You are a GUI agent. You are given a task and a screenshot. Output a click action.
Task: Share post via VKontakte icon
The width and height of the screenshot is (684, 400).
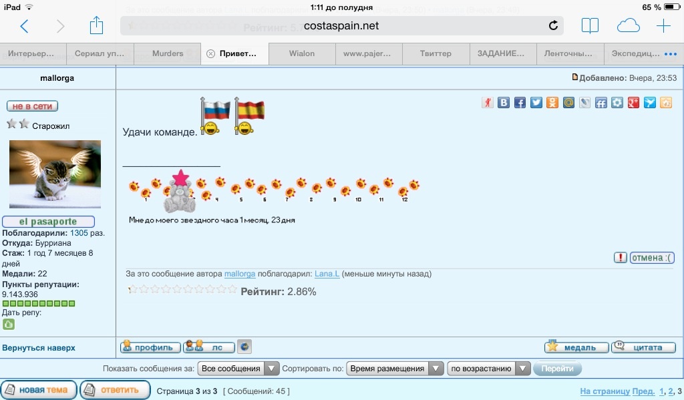click(x=504, y=103)
